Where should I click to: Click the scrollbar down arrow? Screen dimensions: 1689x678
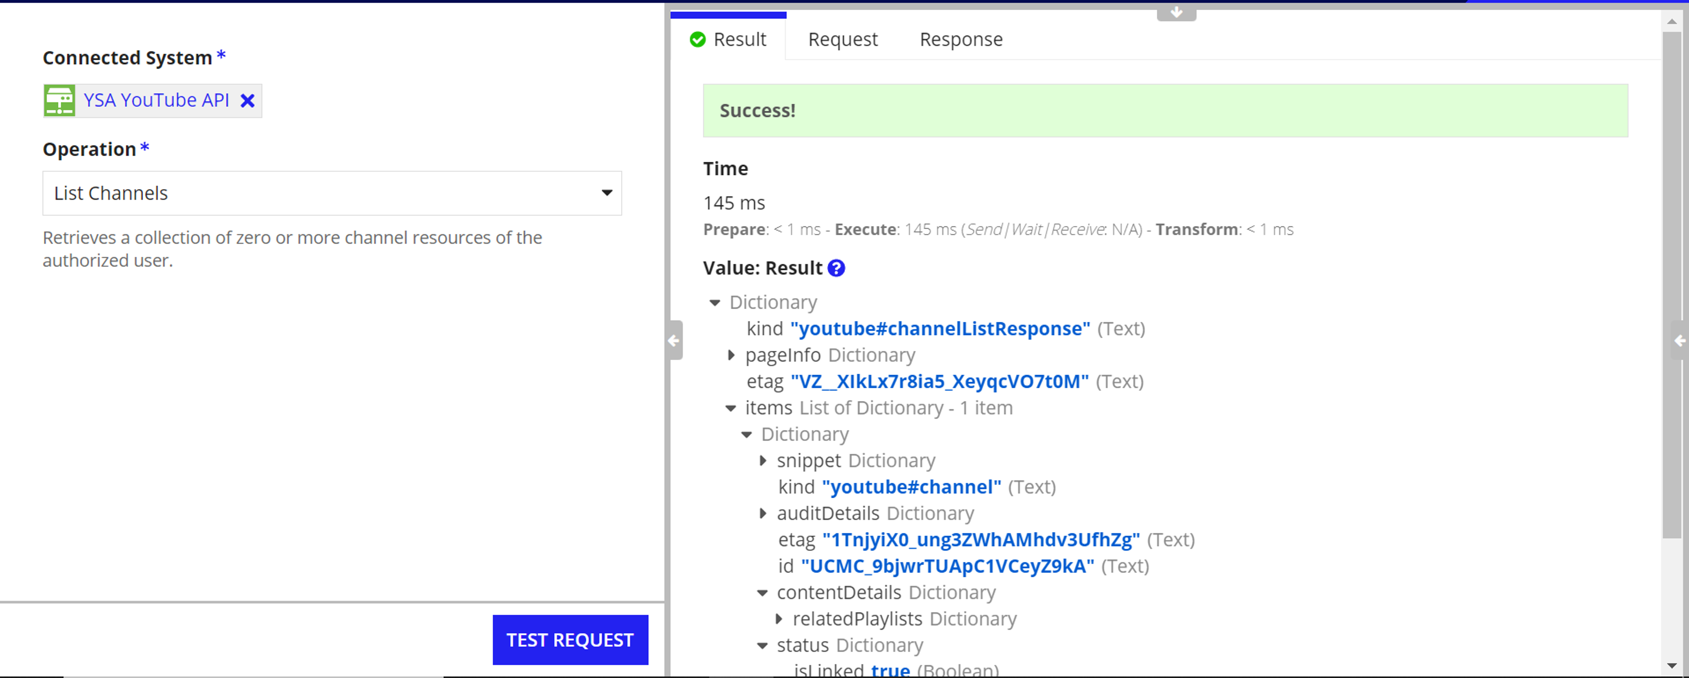point(1672,666)
